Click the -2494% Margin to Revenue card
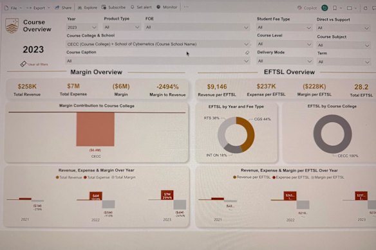The width and height of the screenshot is (376, 250). [167, 90]
